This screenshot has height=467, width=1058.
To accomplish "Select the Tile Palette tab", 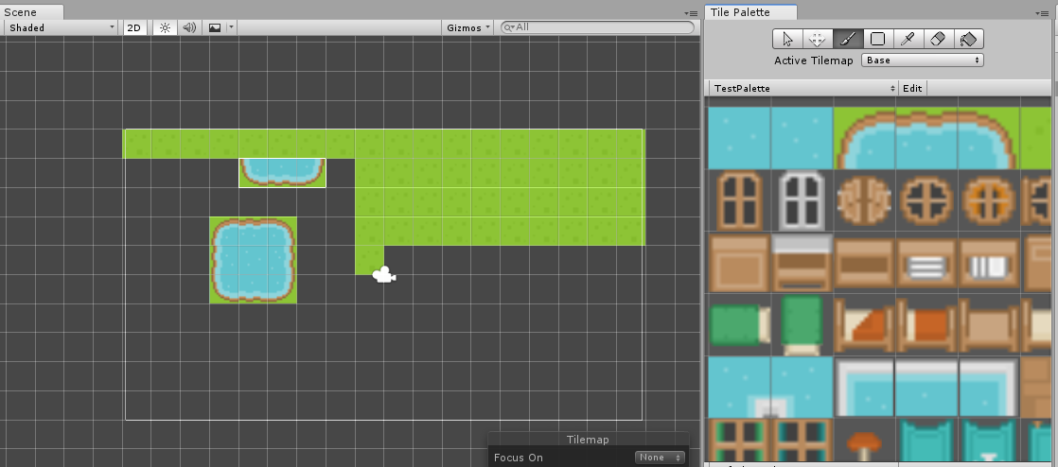I will pos(742,11).
